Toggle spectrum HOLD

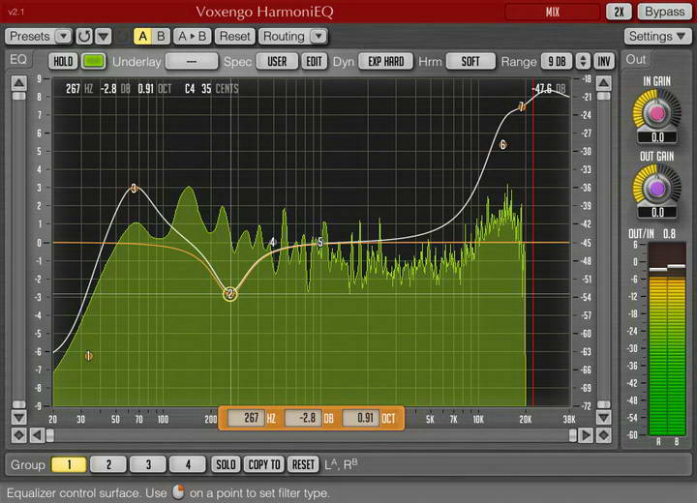pos(63,61)
